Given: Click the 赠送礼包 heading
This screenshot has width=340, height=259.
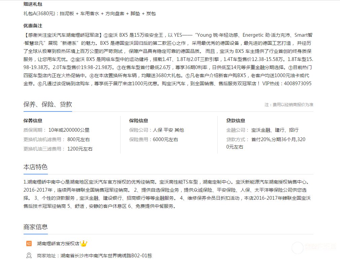Looking at the screenshot, I should (33, 4).
